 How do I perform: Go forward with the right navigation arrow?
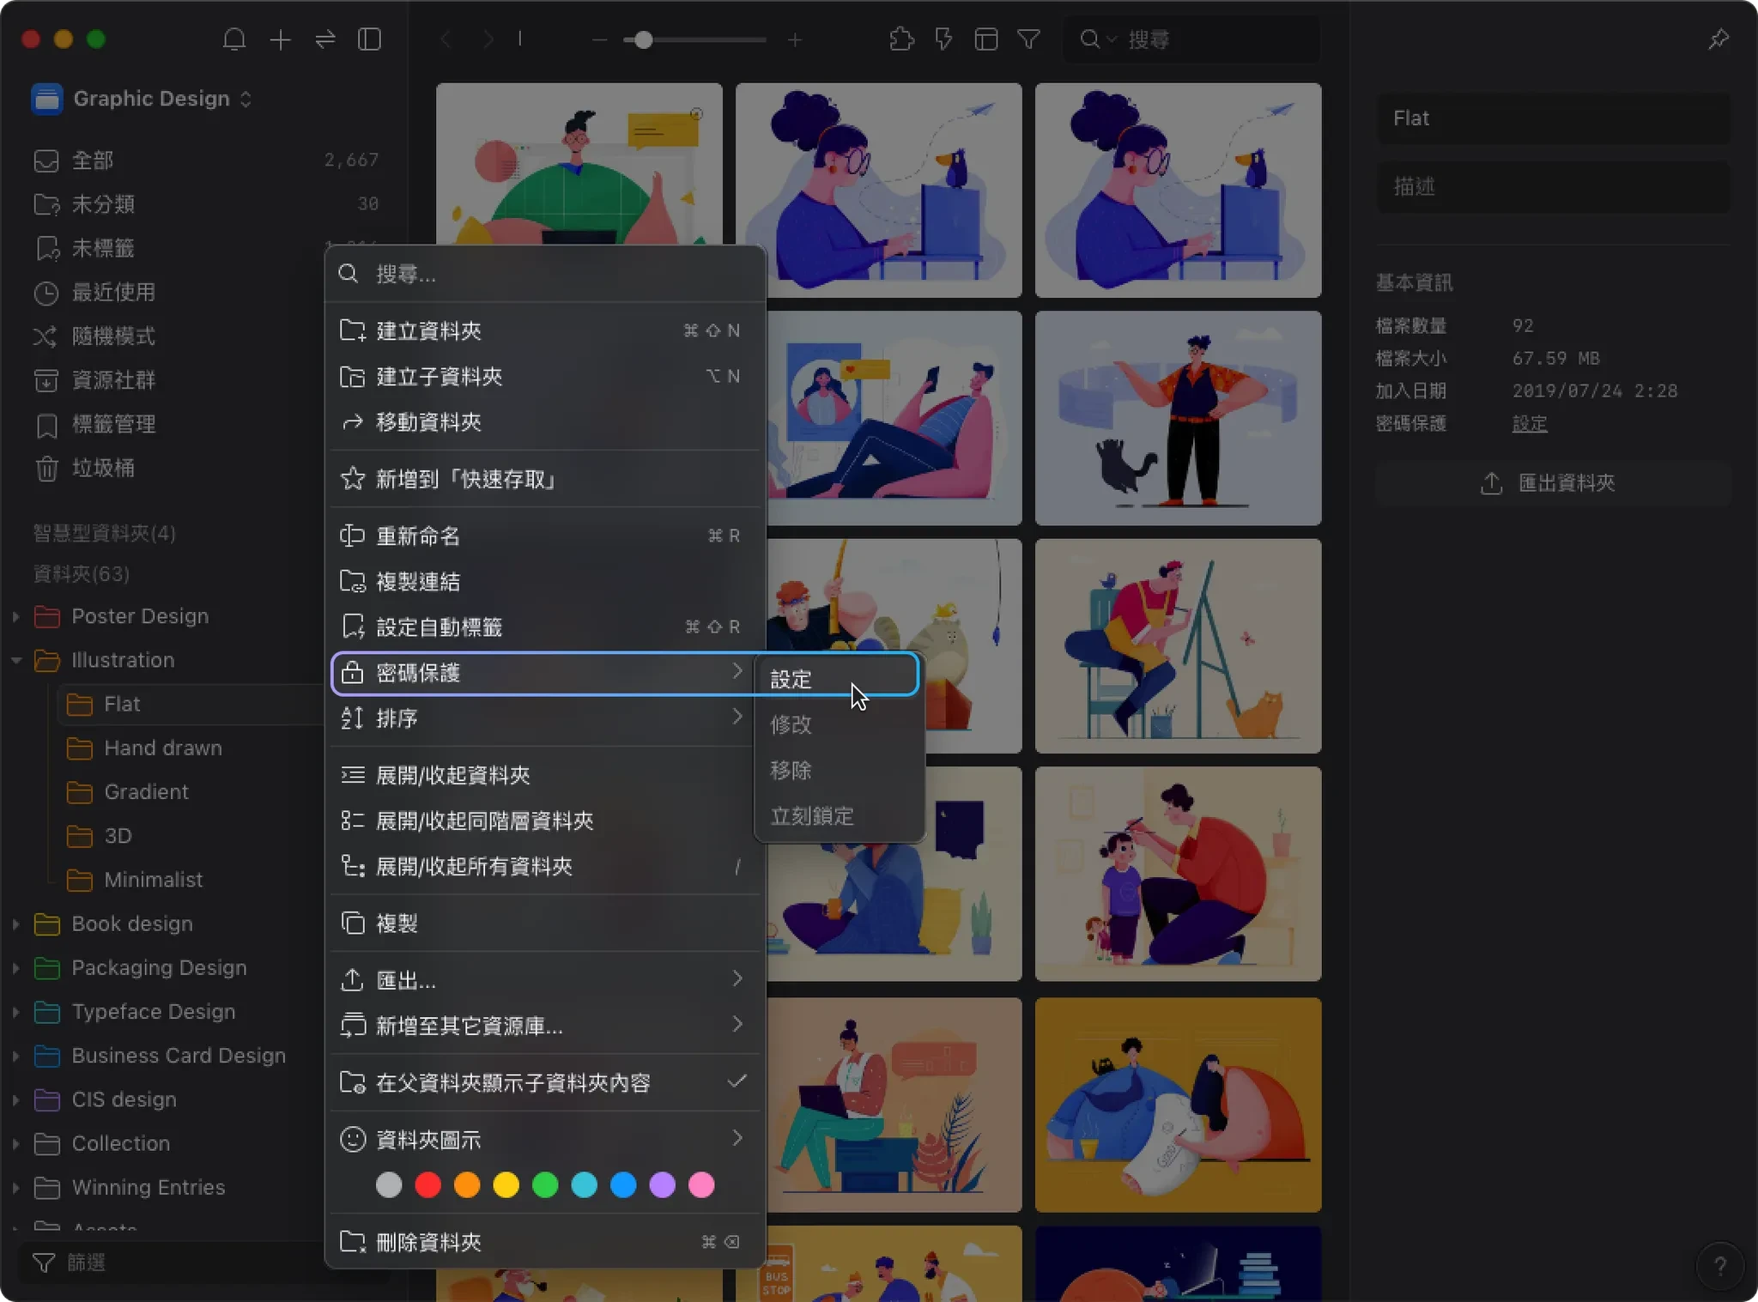point(488,39)
